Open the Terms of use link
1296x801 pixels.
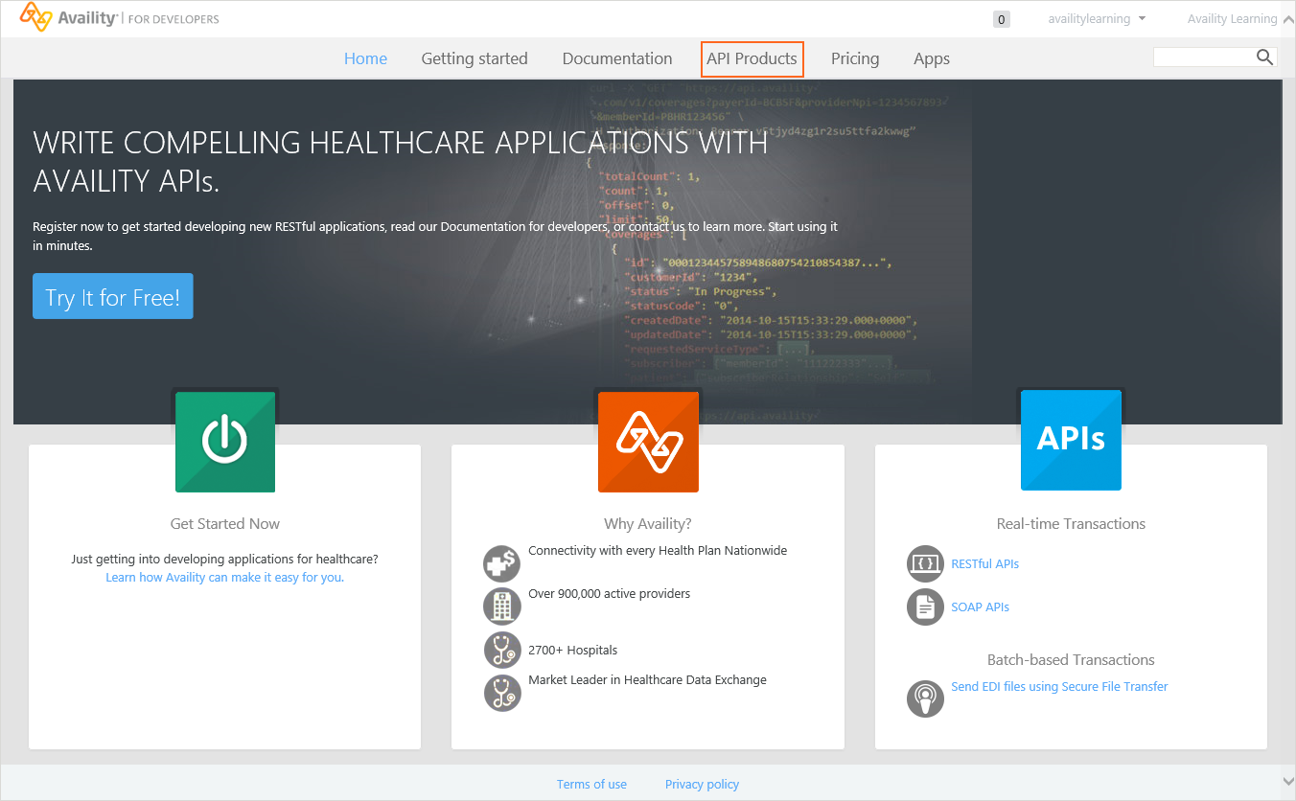(591, 784)
